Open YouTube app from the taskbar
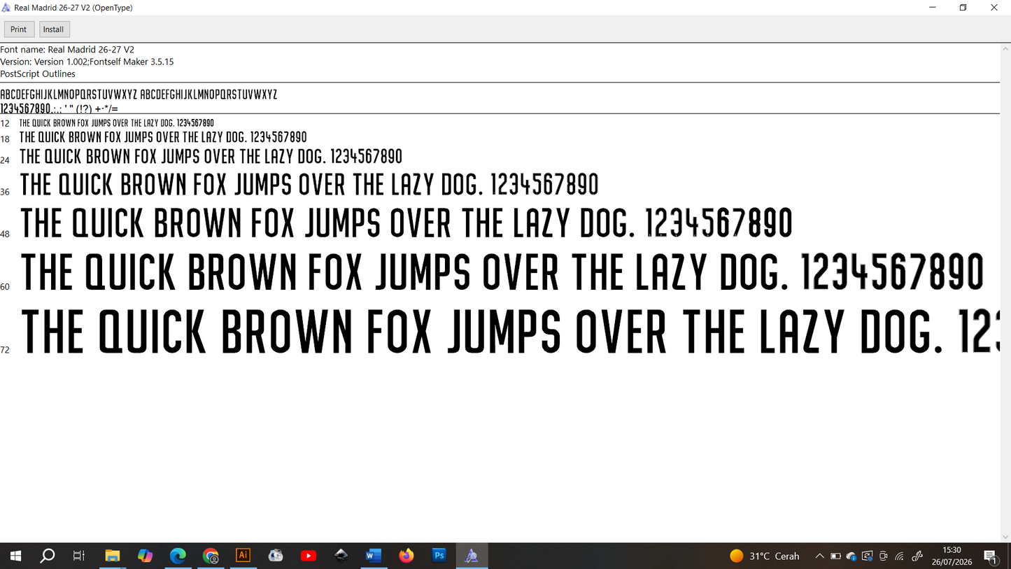Viewport: 1011px width, 569px height. (x=309, y=556)
